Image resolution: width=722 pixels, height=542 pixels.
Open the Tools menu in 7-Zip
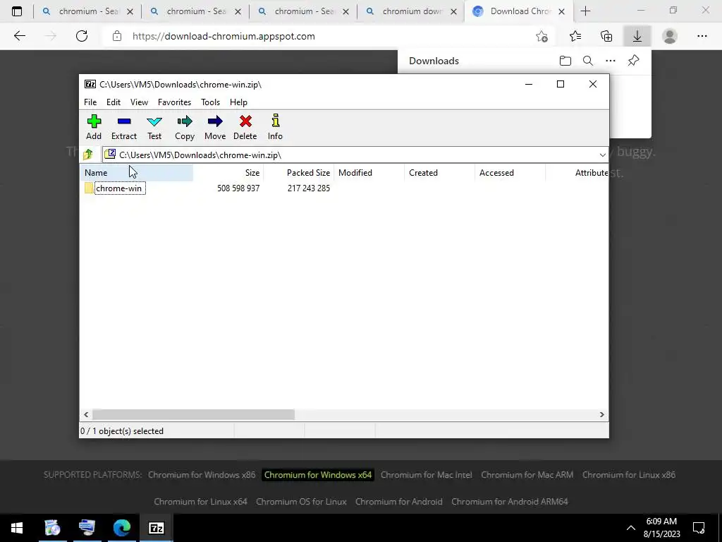210,102
